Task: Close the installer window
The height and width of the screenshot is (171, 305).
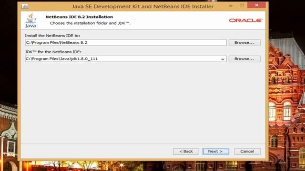Action: 256,5
